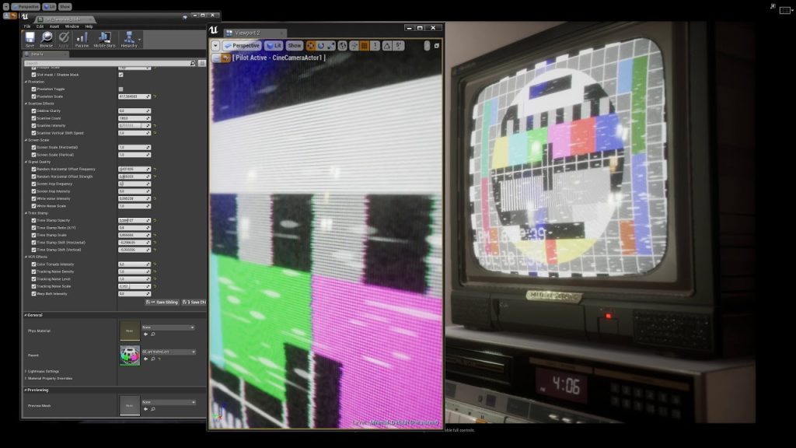Image resolution: width=796 pixels, height=448 pixels.
Task: Open the Preview Mesh None dropdown
Action: [168, 402]
